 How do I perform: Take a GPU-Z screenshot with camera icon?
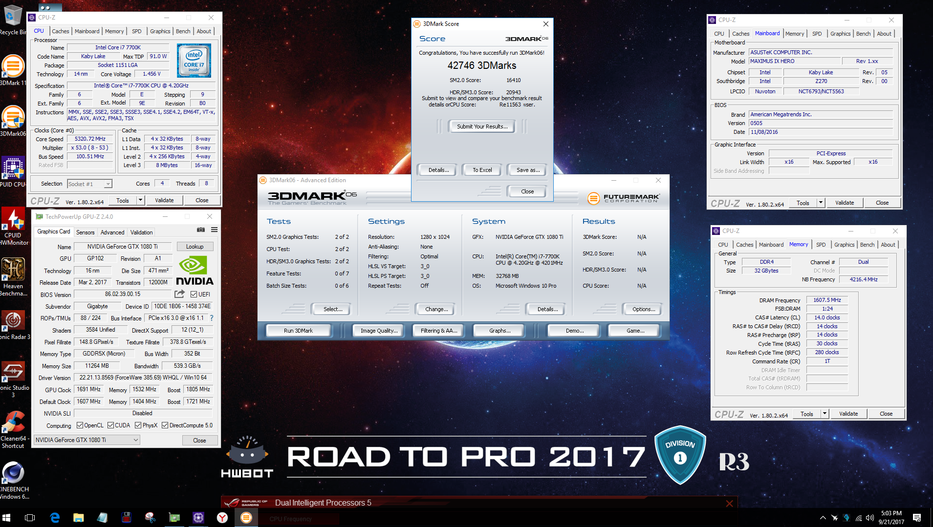click(x=201, y=230)
